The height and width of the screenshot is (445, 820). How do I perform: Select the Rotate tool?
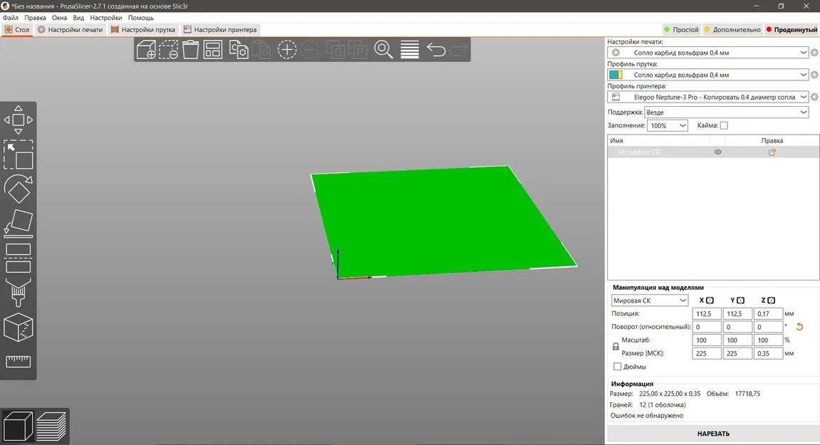(18, 189)
